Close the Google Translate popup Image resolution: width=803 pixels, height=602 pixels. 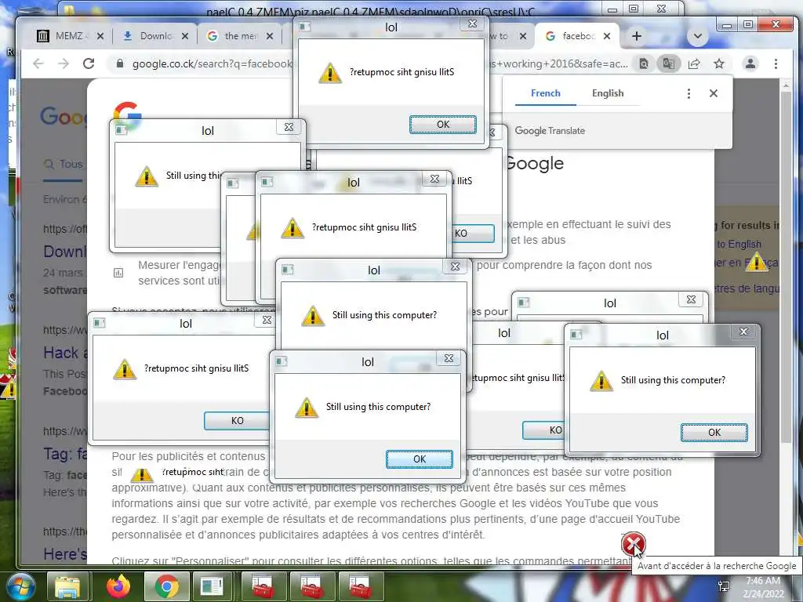[714, 93]
